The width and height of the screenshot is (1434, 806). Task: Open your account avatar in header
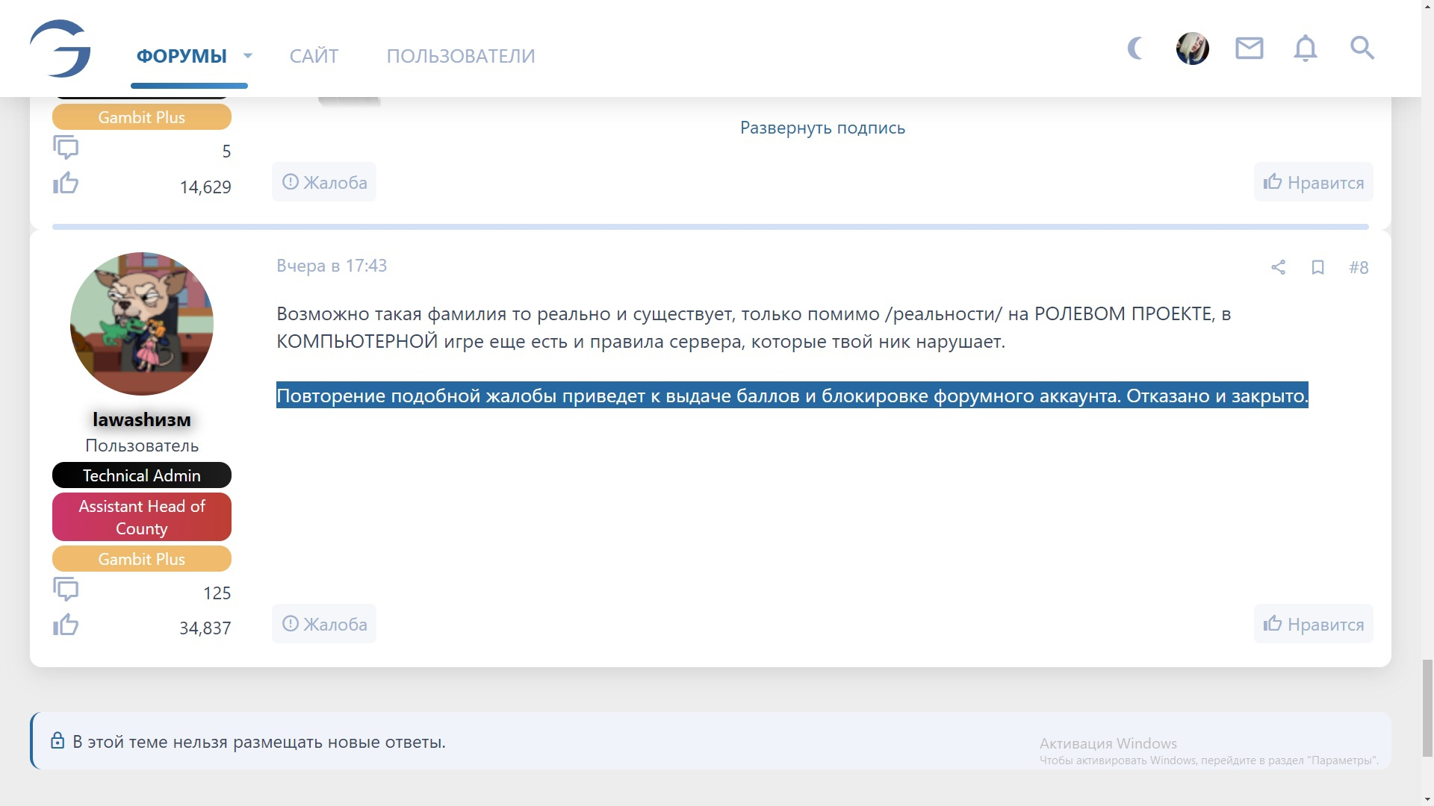click(x=1192, y=49)
